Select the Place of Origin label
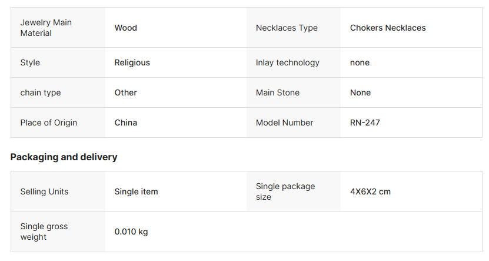The image size is (489, 261). coord(49,123)
